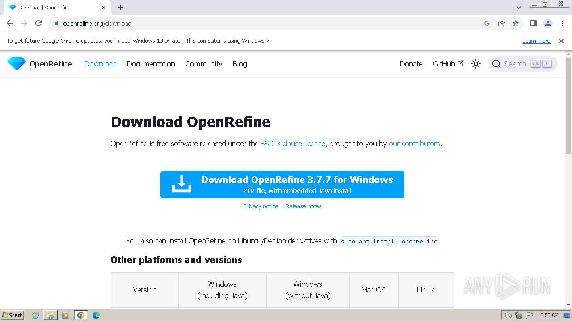Switch to Chrome in the taskbar

pyautogui.click(x=81, y=315)
